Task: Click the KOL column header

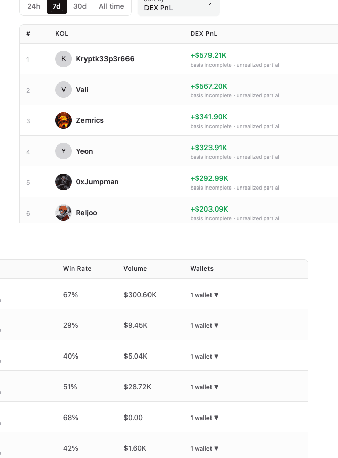Action: click(61, 34)
